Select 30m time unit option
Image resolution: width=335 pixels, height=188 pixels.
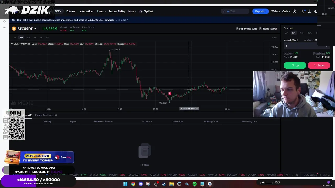tap(310, 33)
